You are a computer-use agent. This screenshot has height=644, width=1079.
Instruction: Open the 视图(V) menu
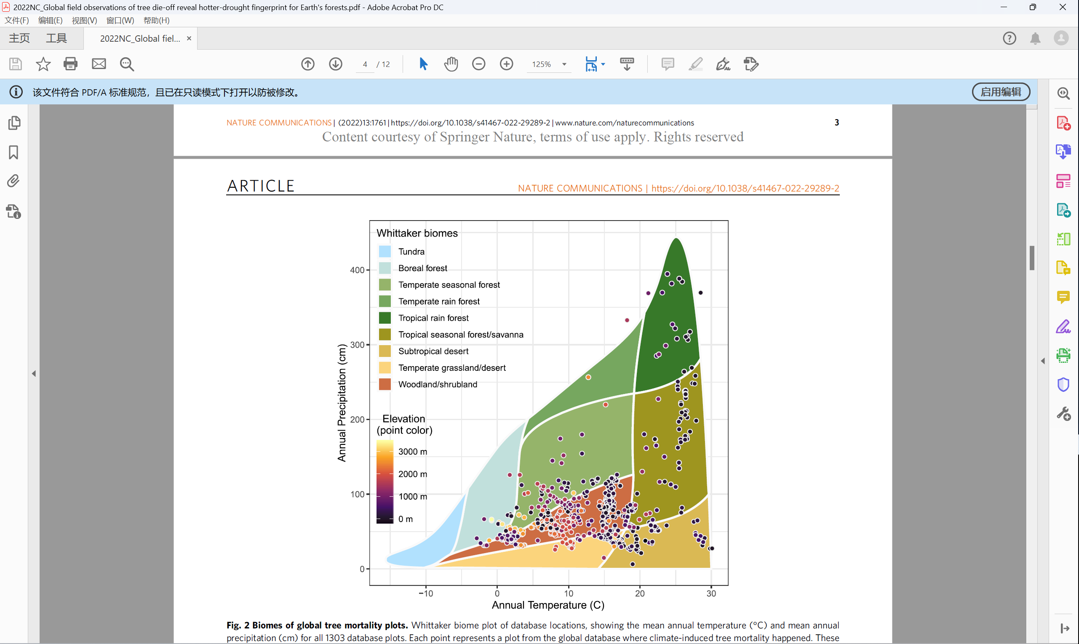[x=84, y=20]
